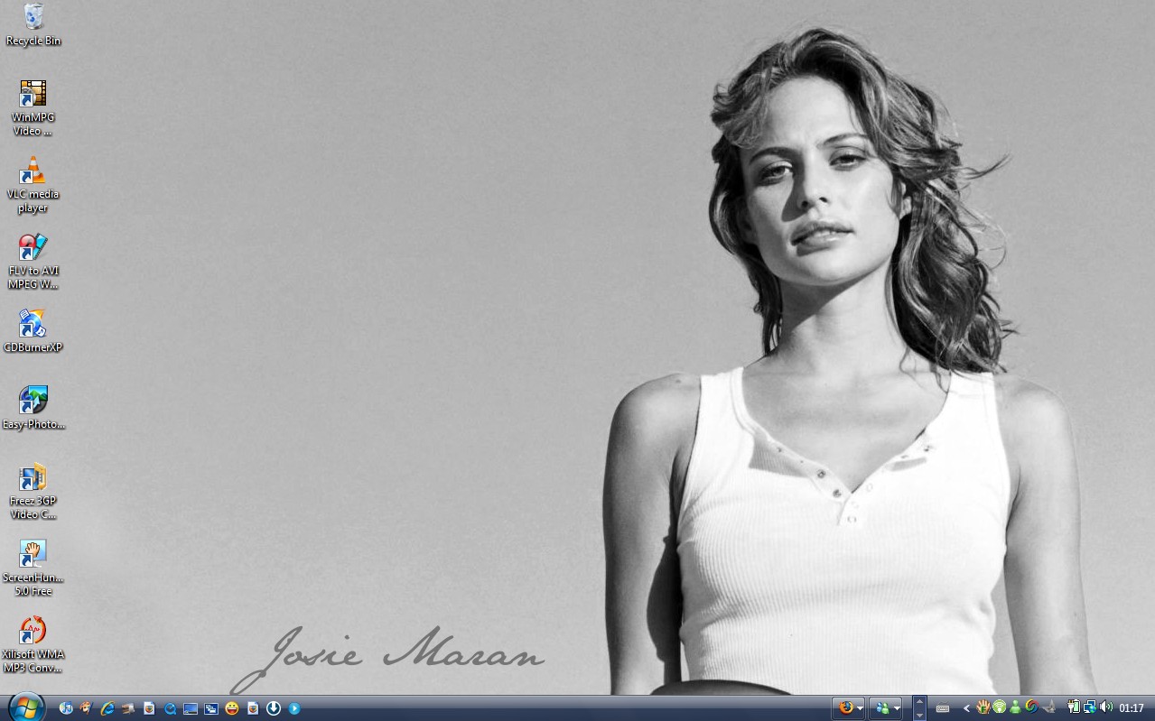
Task: Select Easy-Photo desktop shortcut
Action: 33,401
